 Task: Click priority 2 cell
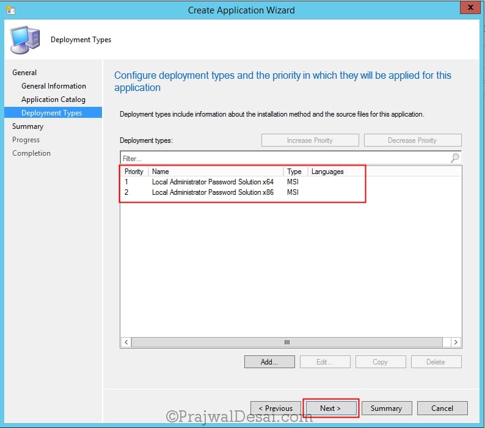pyautogui.click(x=126, y=192)
